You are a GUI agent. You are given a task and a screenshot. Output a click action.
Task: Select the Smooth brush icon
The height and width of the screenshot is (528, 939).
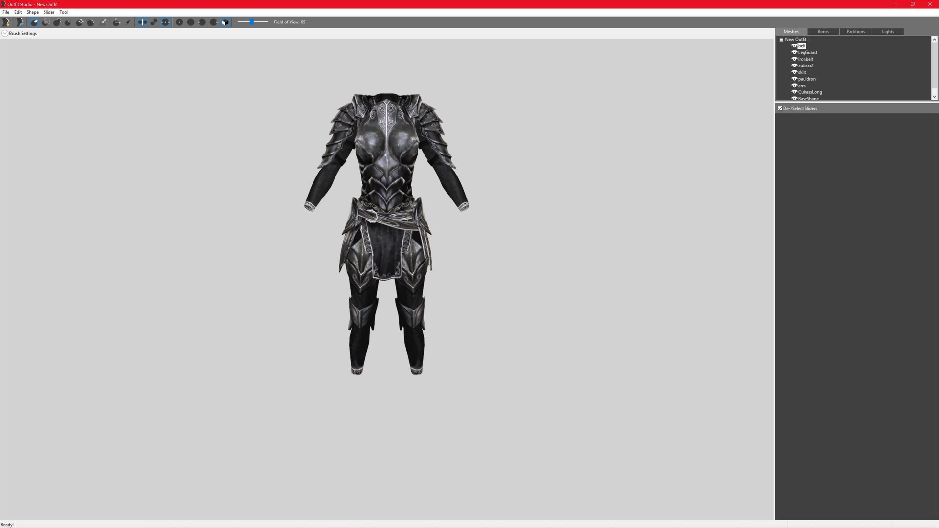pos(91,22)
